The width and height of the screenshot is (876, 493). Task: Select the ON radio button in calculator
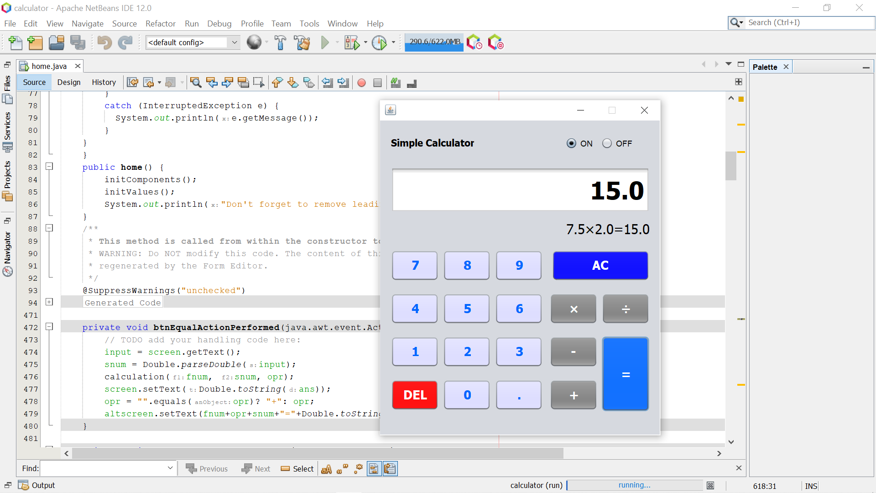pyautogui.click(x=571, y=143)
